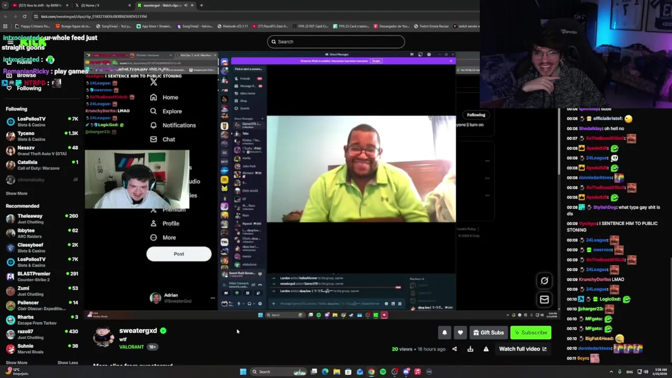Click the X logo in the clip sidebar
Image resolution: width=672 pixels, height=378 pixels.
pyautogui.click(x=153, y=82)
